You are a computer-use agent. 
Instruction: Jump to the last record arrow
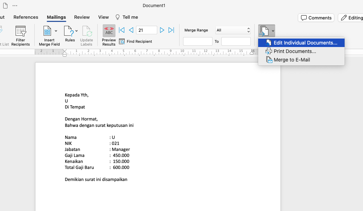[x=171, y=30]
